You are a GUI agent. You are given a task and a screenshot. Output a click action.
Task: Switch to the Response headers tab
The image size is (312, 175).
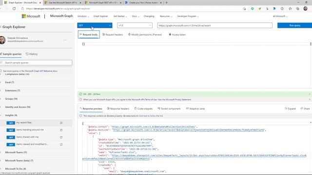pyautogui.click(x=118, y=109)
